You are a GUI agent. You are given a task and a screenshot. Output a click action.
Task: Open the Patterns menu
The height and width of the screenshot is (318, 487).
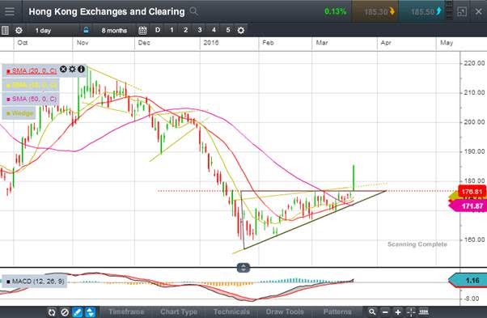pyautogui.click(x=337, y=312)
